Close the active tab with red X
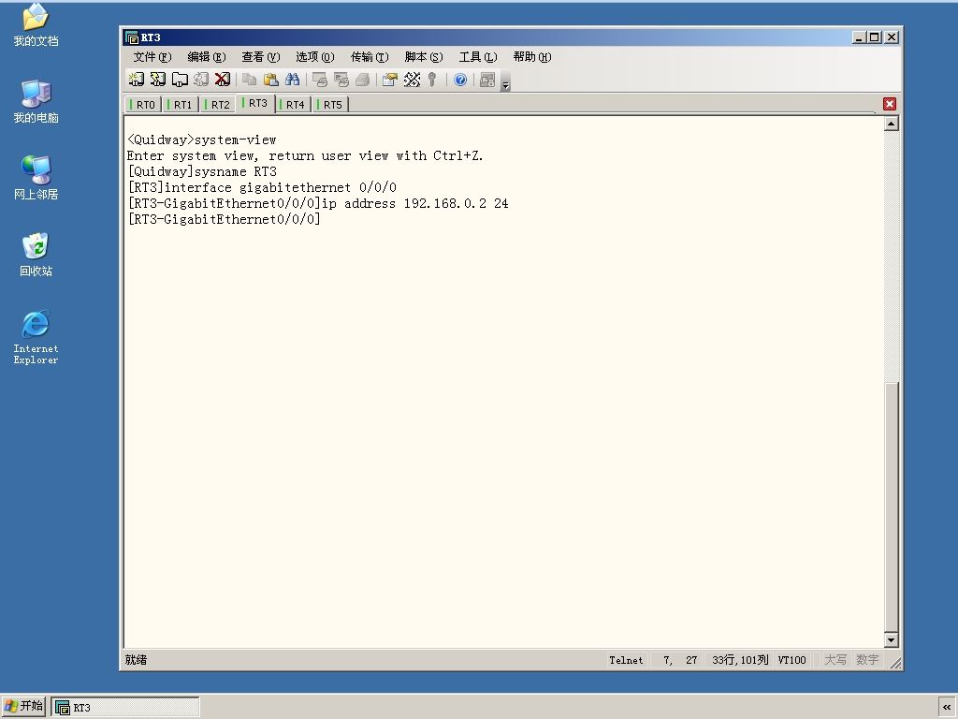The width and height of the screenshot is (958, 719). [x=890, y=104]
